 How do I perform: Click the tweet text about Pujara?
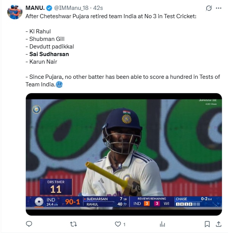pyautogui.click(x=110, y=17)
